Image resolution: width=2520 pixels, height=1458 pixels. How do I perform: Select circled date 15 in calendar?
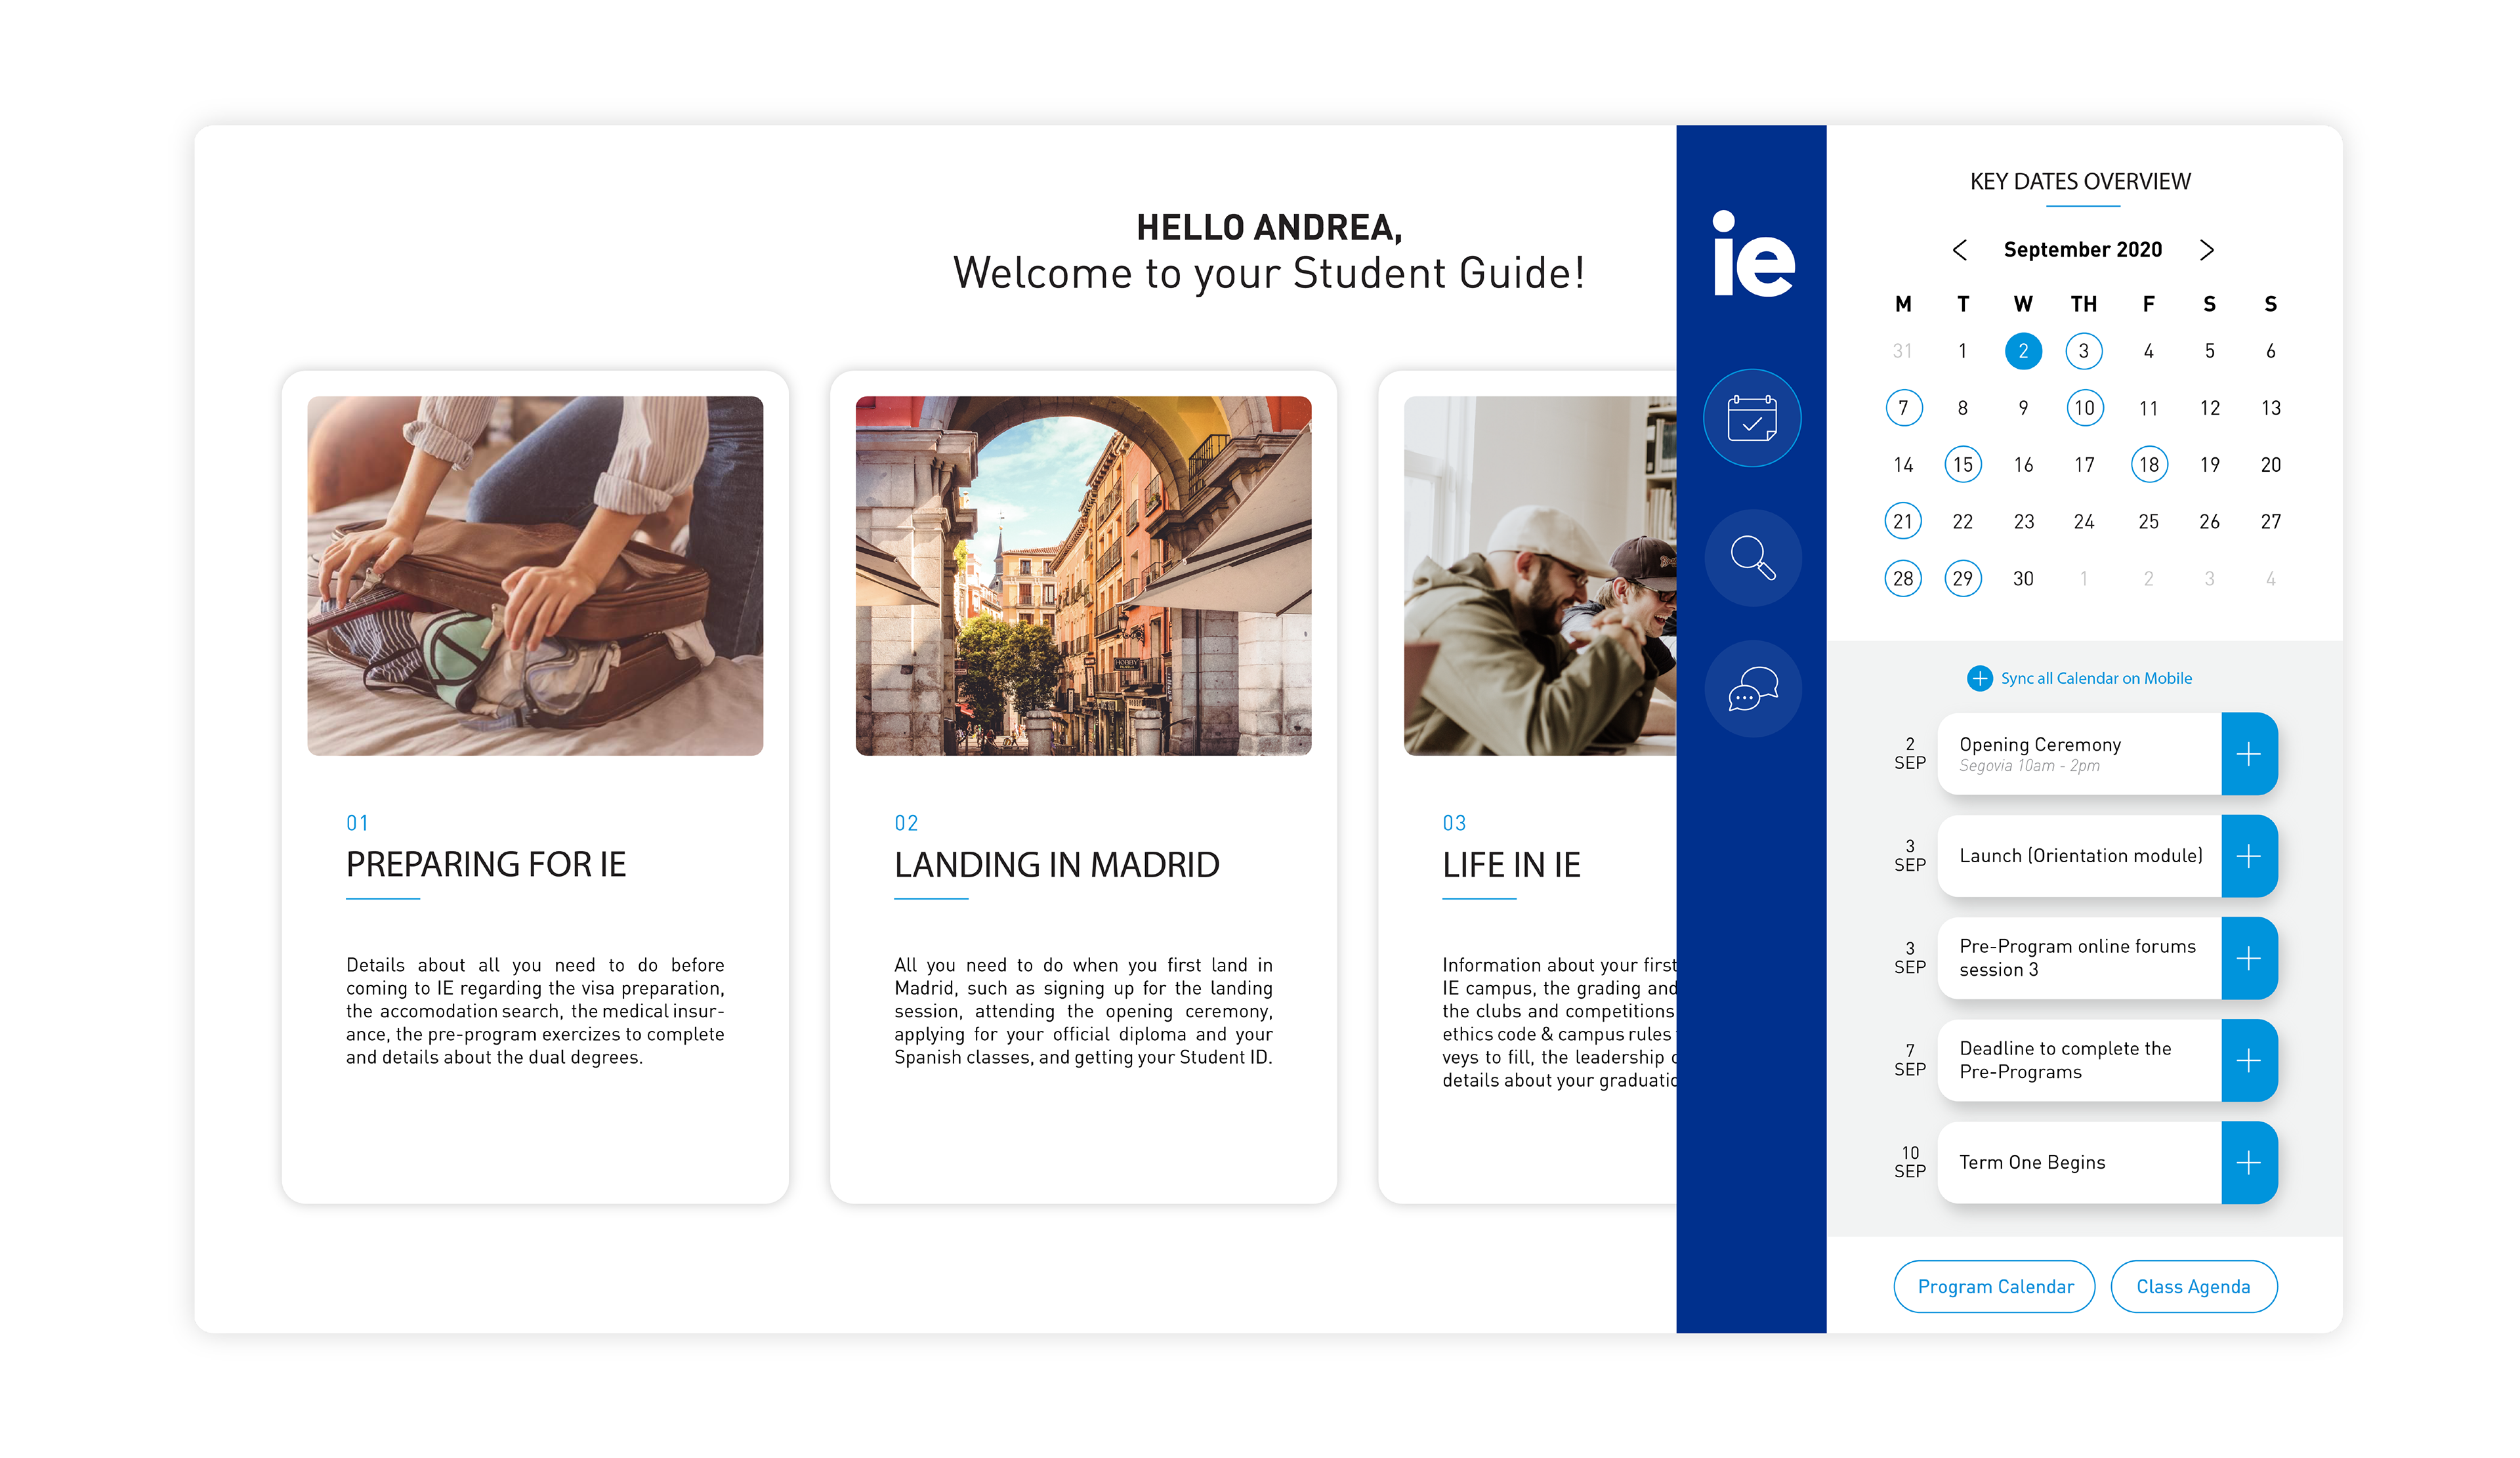(1962, 464)
